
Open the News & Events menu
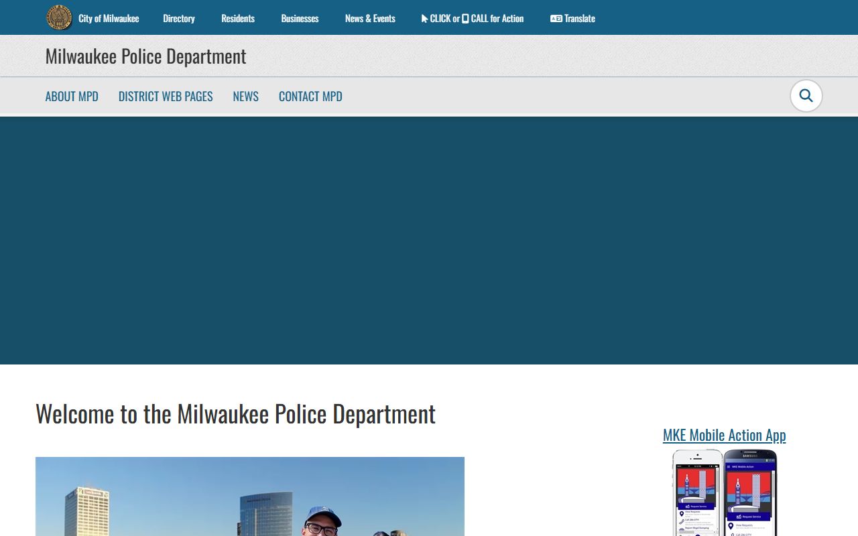[x=370, y=18]
